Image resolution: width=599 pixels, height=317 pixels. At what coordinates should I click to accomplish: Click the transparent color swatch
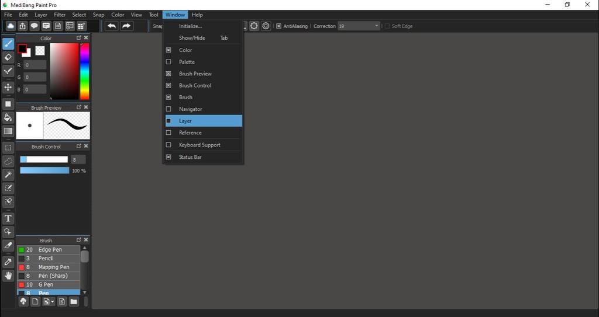pyautogui.click(x=40, y=50)
